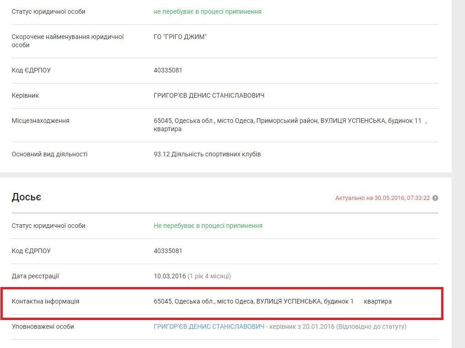Click the Досьє section heading

pos(27,197)
